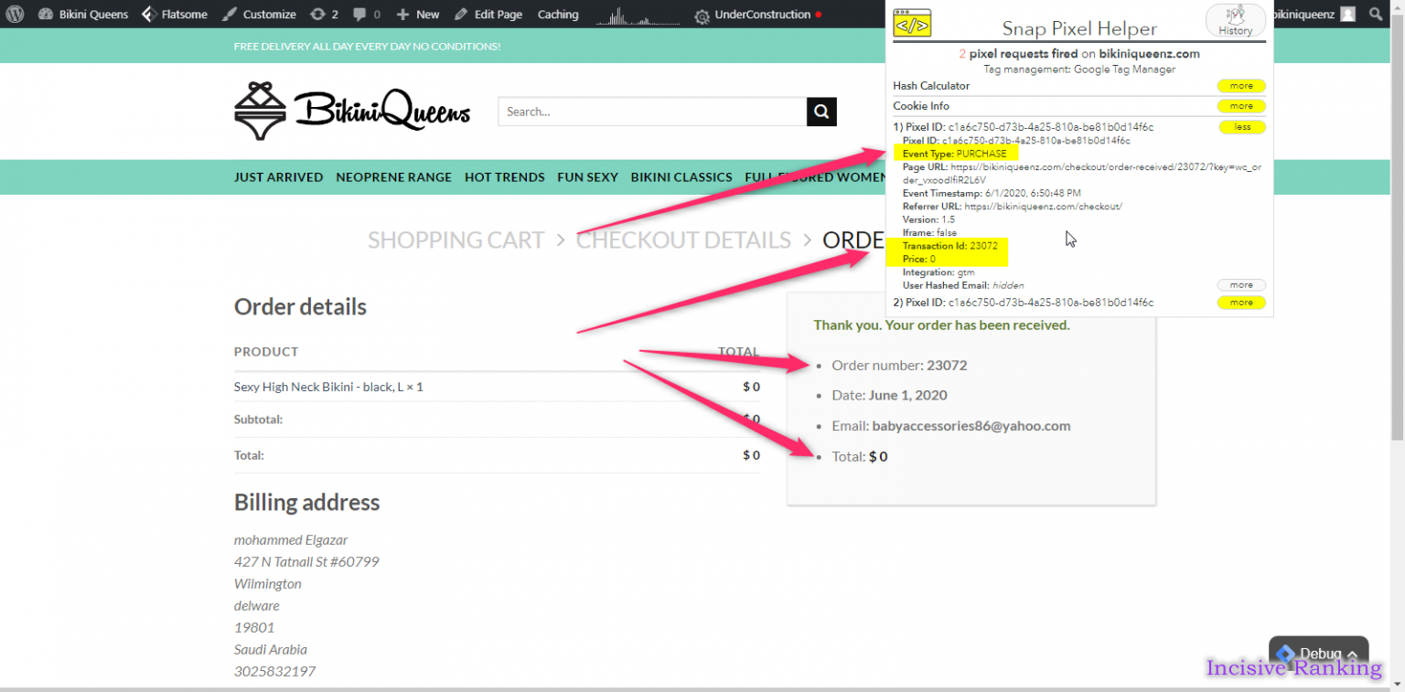Viewport: 1405px width, 692px height.
Task: Click the admin bar search icon
Action: pos(1376,15)
